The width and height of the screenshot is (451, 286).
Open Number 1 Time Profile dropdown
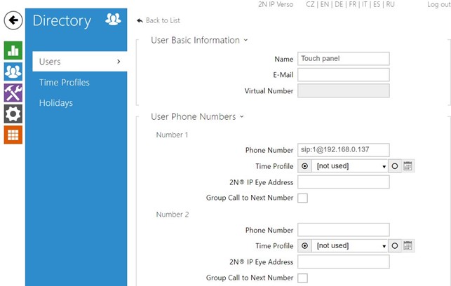351,166
